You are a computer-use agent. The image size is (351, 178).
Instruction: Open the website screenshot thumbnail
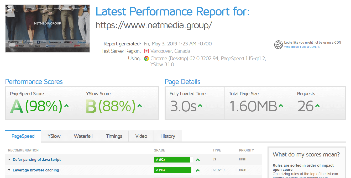tap(48, 29)
